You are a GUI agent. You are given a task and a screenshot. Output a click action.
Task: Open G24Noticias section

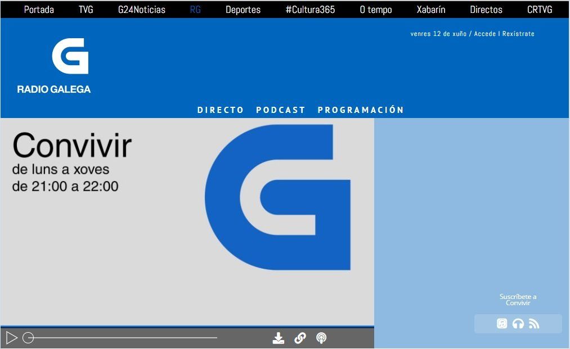click(142, 10)
